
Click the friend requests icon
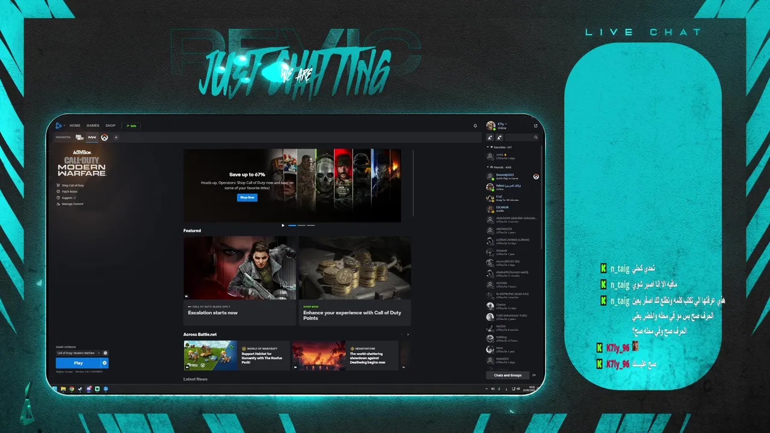(499, 137)
